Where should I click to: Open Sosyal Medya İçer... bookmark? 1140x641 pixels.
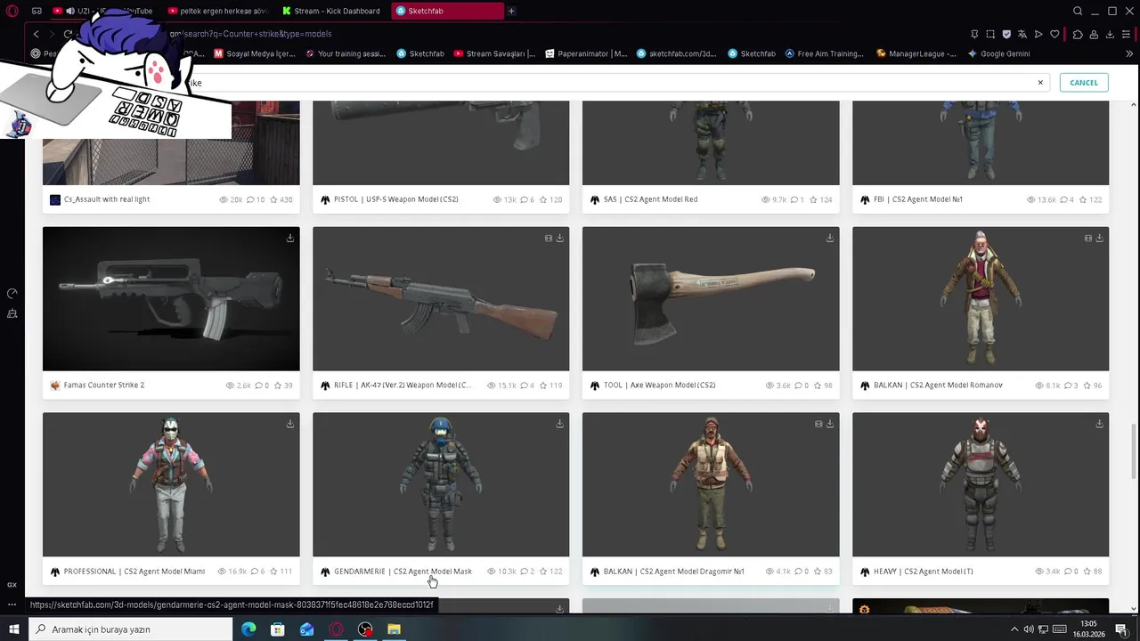coord(254,53)
